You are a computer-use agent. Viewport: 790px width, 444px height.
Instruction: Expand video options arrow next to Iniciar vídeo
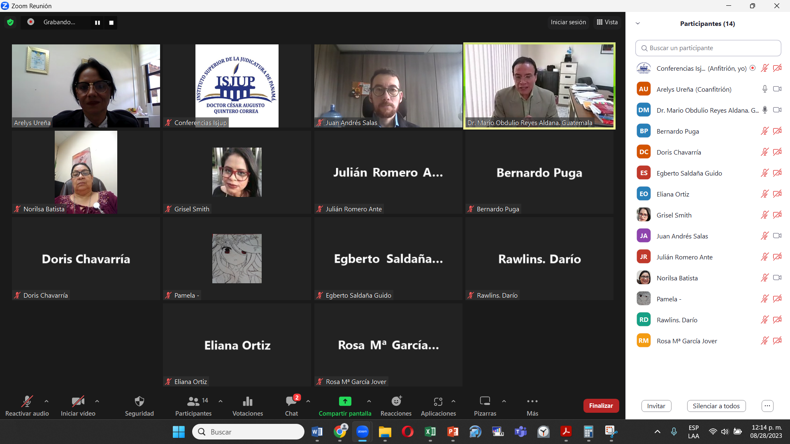[97, 401]
